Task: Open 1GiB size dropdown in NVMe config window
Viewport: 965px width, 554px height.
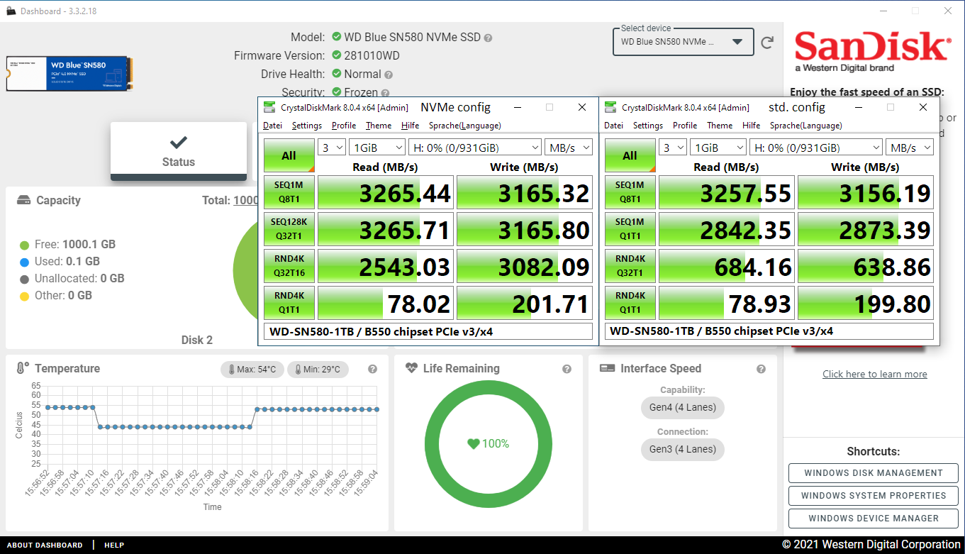Action: tap(377, 148)
